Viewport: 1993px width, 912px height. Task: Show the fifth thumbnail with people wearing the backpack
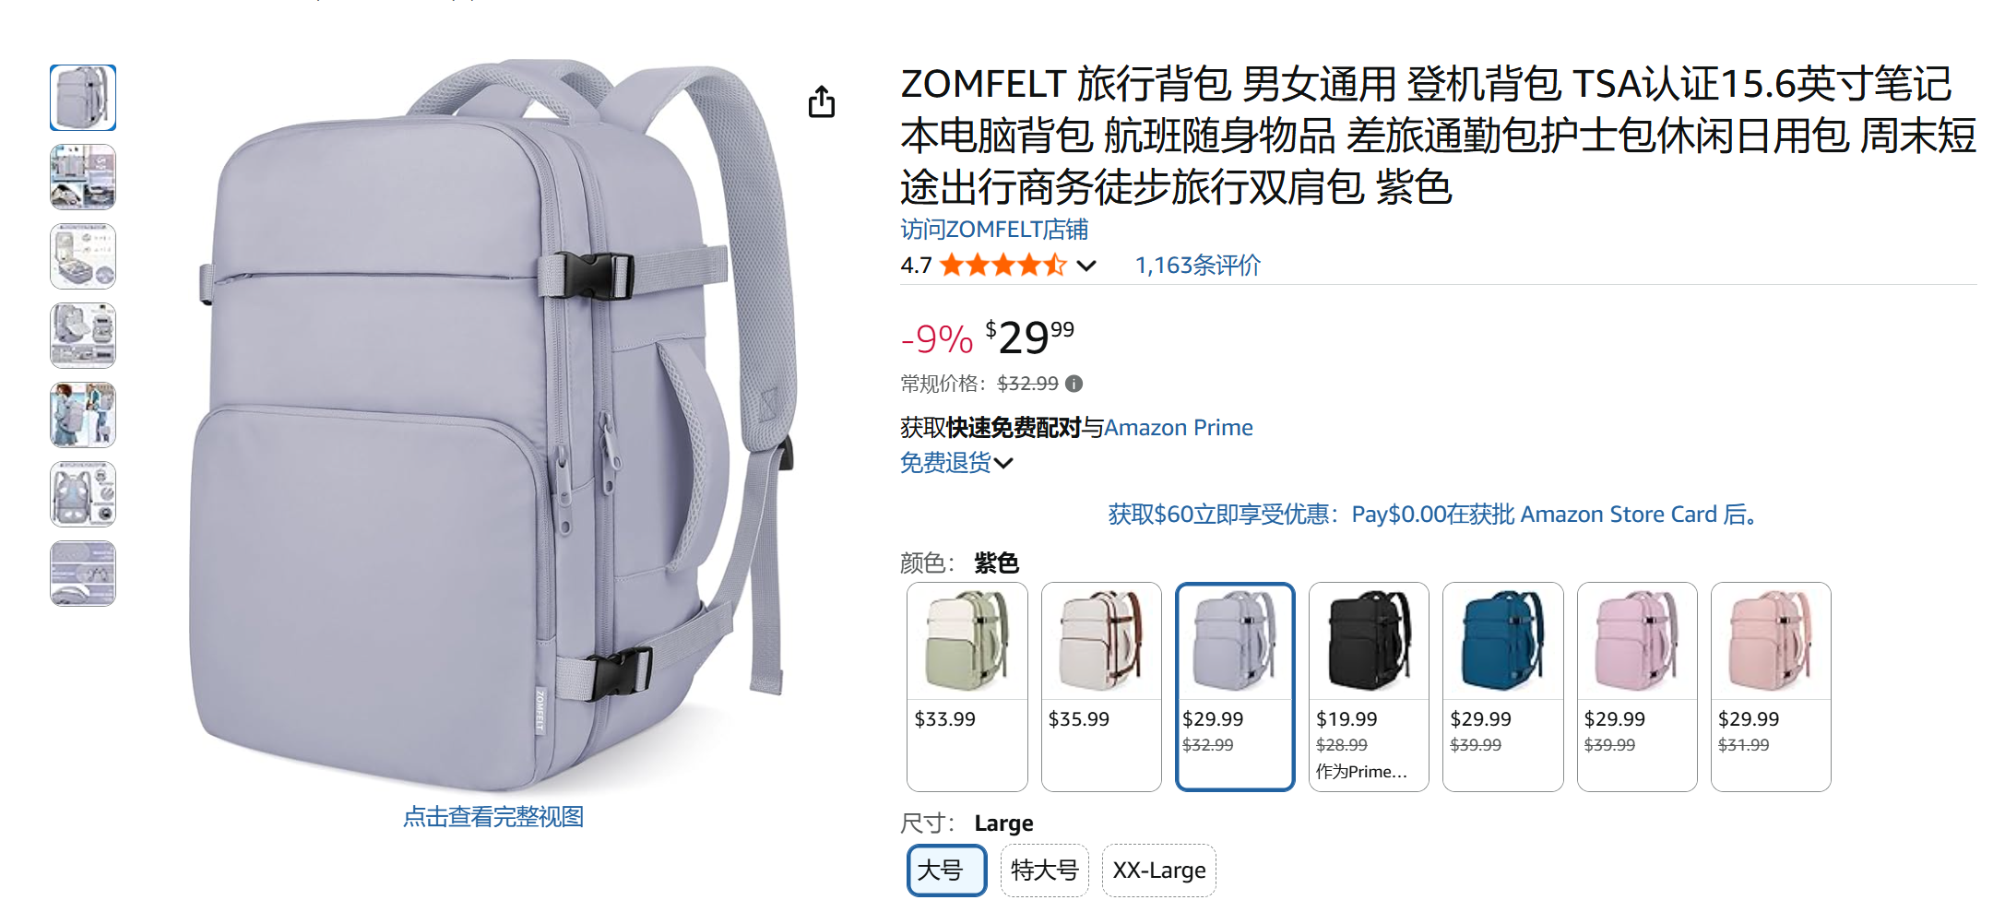coord(83,415)
